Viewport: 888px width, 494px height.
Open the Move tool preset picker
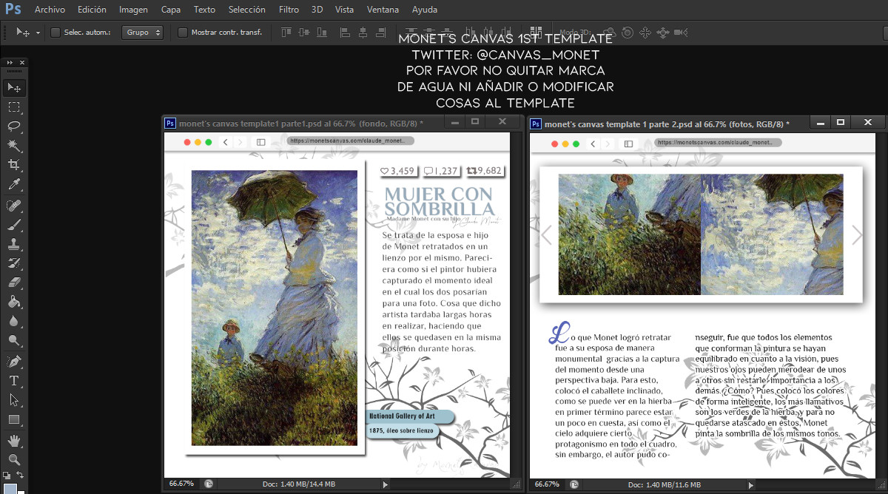(x=38, y=33)
